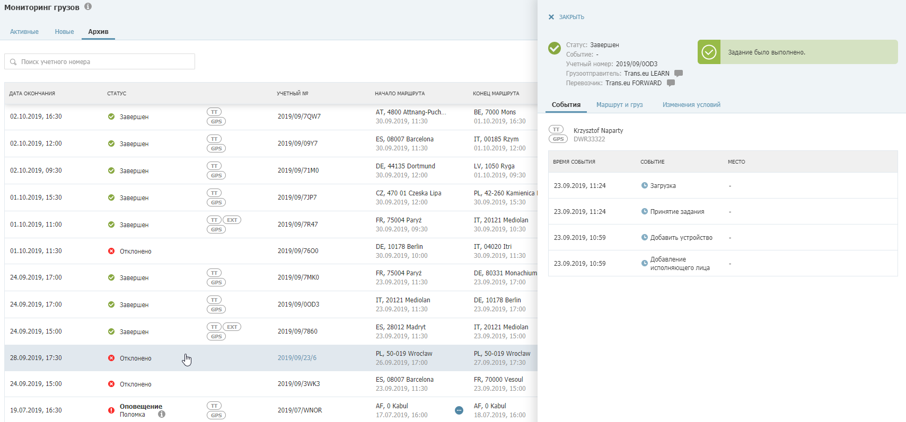Viewport: 906px width, 422px height.
Task: Select order 2019/09/76O0
Action: click(298, 251)
